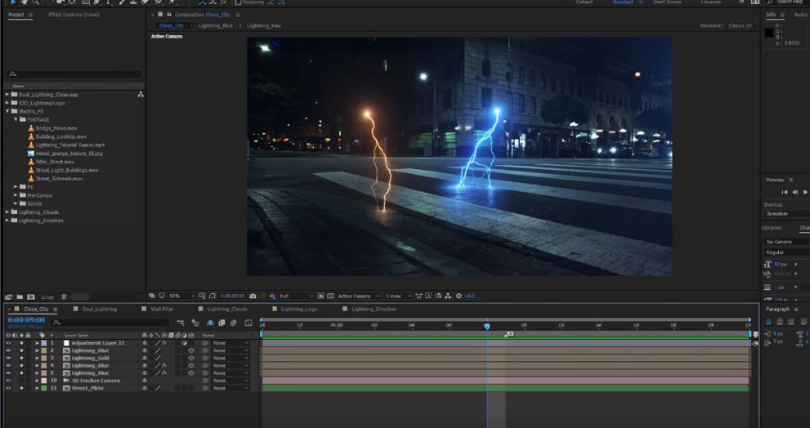The width and height of the screenshot is (810, 428).
Task: Enable Frame Blending icon in timeline
Action: coord(222,323)
